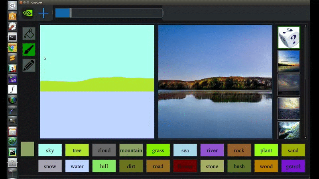Click the brush size slider bar
Screen dimensions: 319x179
(108, 13)
